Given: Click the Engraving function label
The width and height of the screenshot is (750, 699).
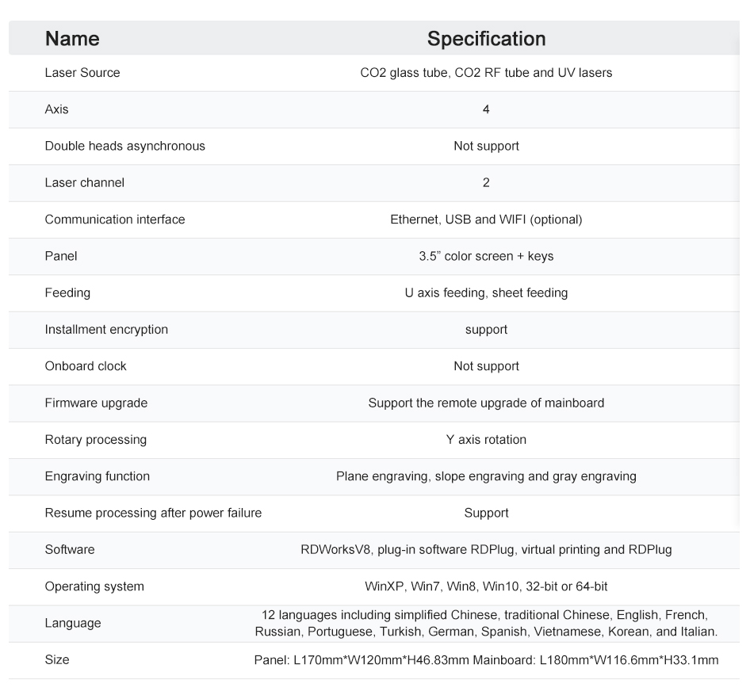Looking at the screenshot, I should point(98,476).
